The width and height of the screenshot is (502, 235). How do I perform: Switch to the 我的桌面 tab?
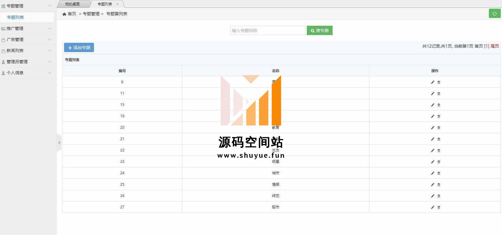(x=73, y=4)
